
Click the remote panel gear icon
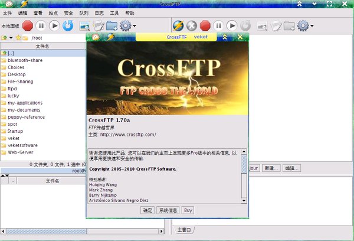(303, 26)
